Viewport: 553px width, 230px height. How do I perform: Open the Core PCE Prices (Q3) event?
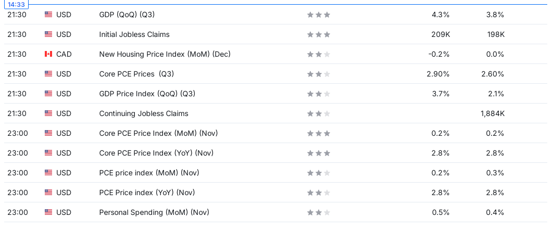tap(136, 74)
